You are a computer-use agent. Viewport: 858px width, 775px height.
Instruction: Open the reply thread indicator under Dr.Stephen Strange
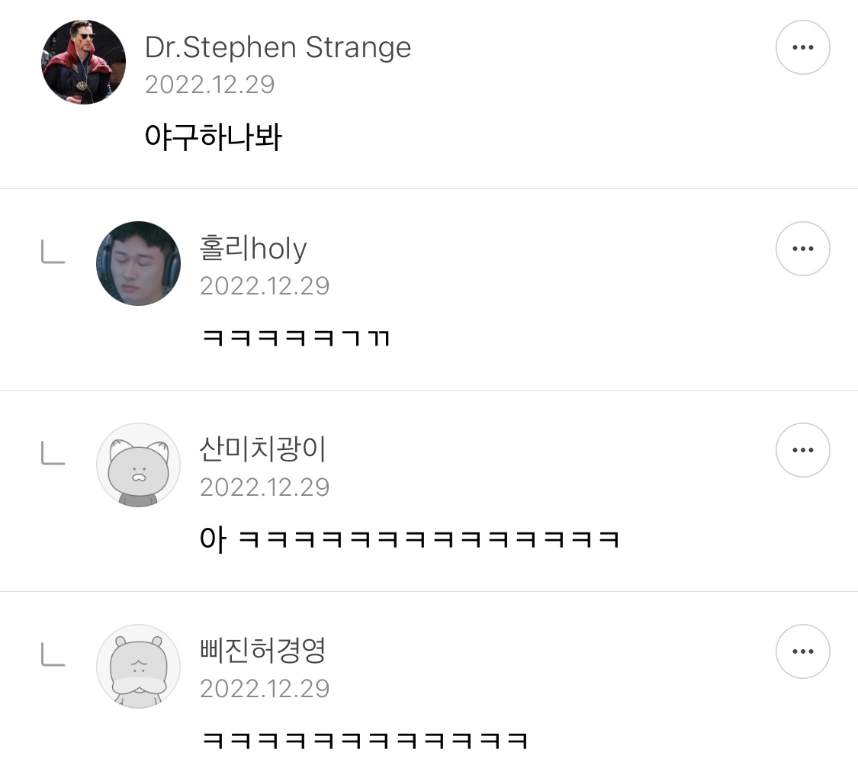53,252
